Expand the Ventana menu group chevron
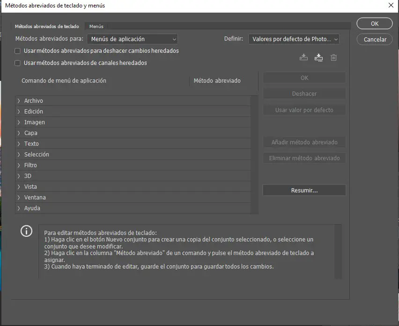This screenshot has width=399, height=326. (x=19, y=198)
